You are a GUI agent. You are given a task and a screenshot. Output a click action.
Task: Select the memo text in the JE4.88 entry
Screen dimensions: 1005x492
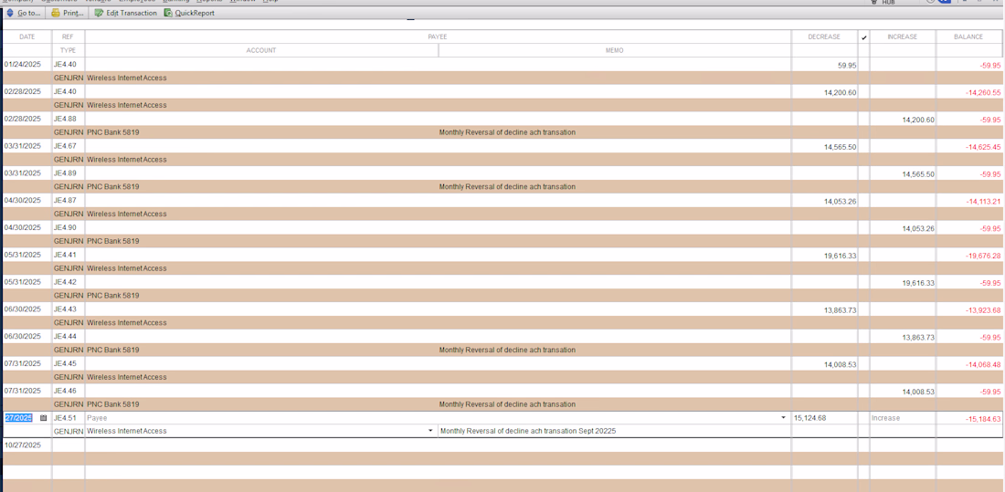pyautogui.click(x=507, y=132)
